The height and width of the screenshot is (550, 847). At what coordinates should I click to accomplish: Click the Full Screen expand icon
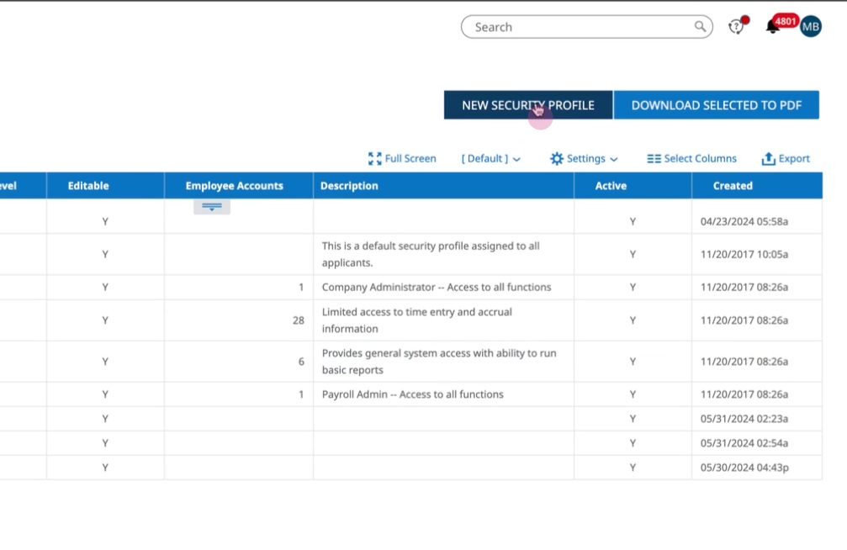tap(374, 158)
